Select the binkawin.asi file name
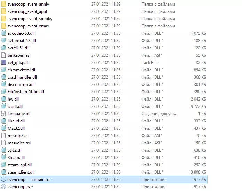The width and height of the screenshot is (242, 191). pos(19,55)
